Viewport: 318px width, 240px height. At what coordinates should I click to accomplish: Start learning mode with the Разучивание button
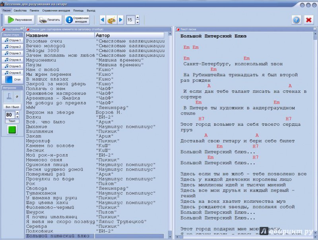click(19, 20)
